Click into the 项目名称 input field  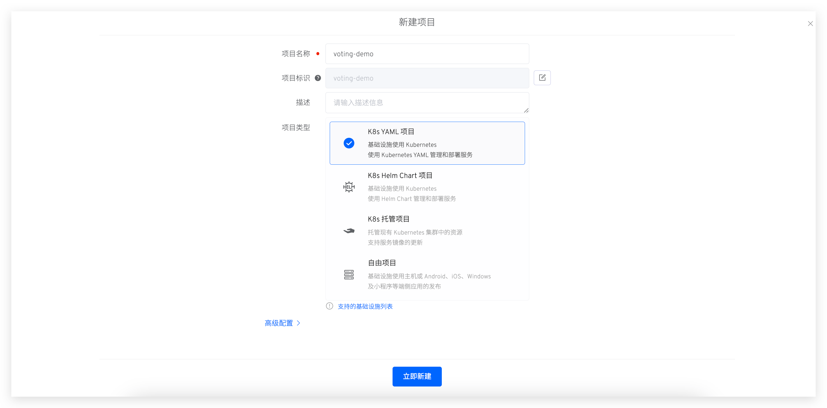[427, 54]
